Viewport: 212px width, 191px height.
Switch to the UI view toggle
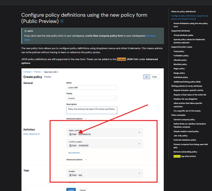[146, 77]
